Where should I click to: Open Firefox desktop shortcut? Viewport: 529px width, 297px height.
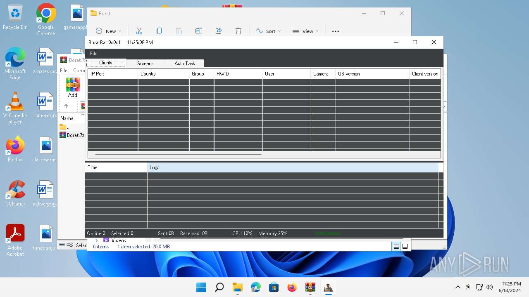coord(15,149)
